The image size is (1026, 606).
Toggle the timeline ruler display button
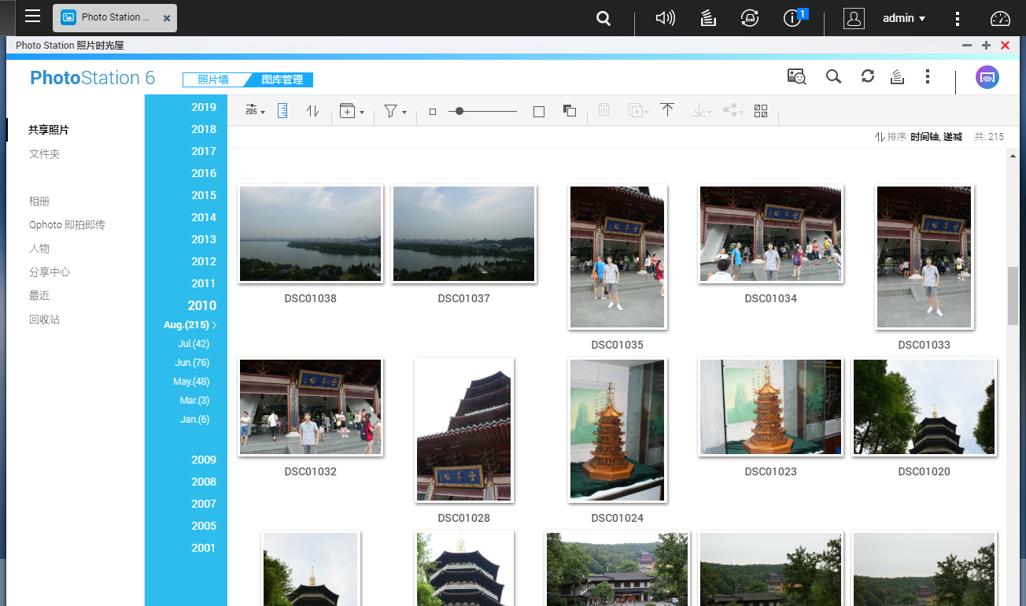(283, 111)
